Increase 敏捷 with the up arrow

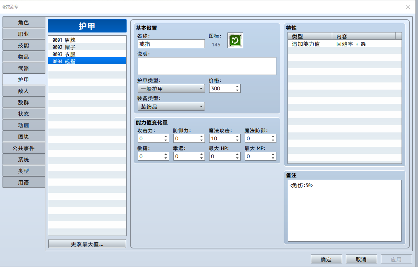click(x=166, y=154)
